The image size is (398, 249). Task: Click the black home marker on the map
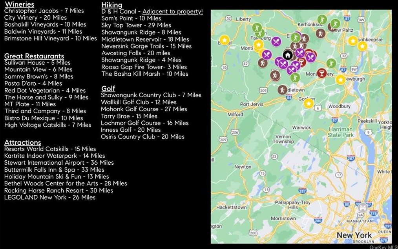pyautogui.click(x=287, y=55)
